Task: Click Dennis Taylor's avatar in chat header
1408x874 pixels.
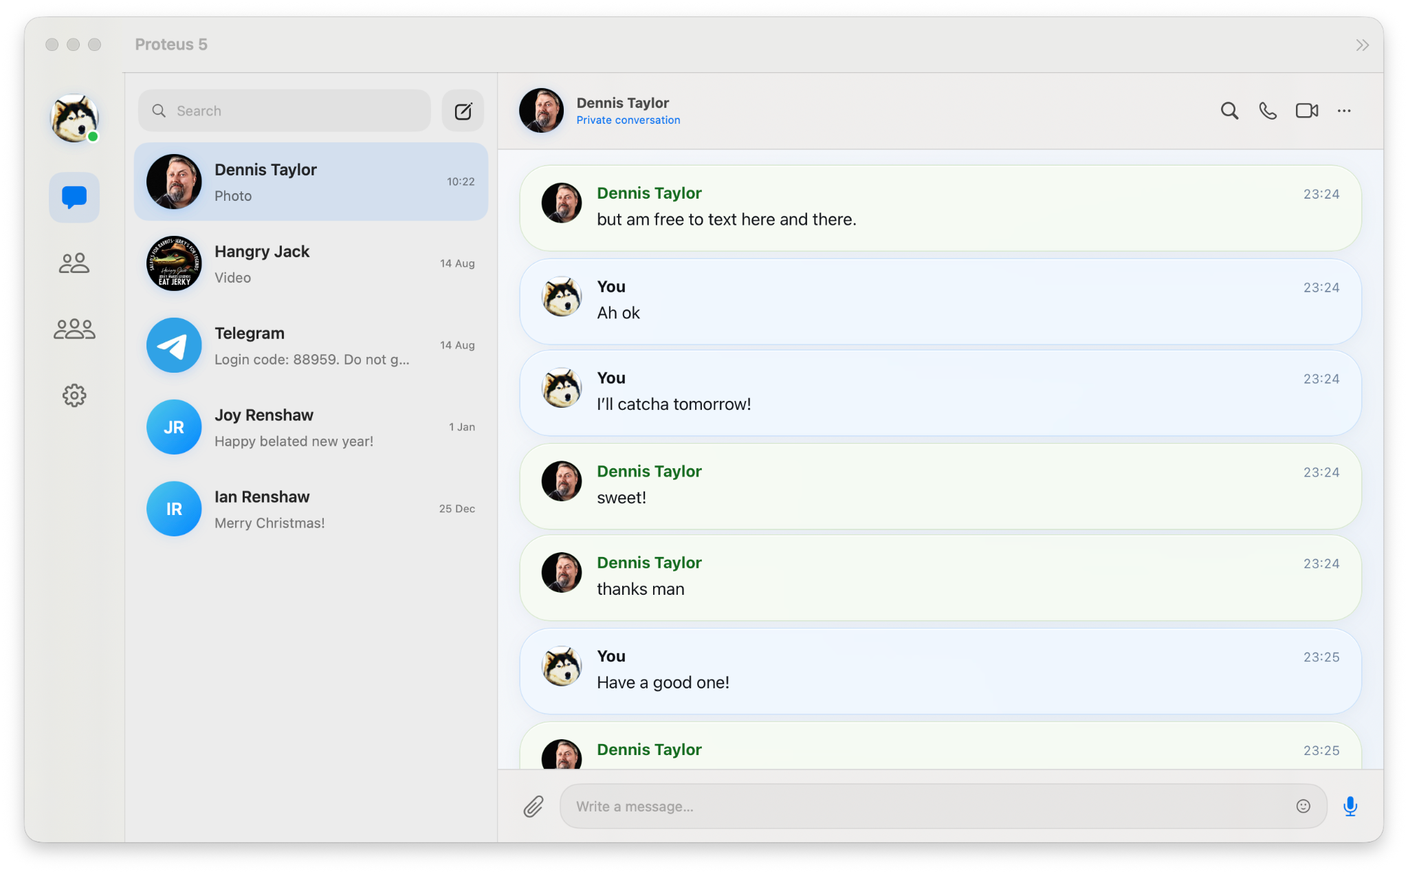Action: pos(541,110)
